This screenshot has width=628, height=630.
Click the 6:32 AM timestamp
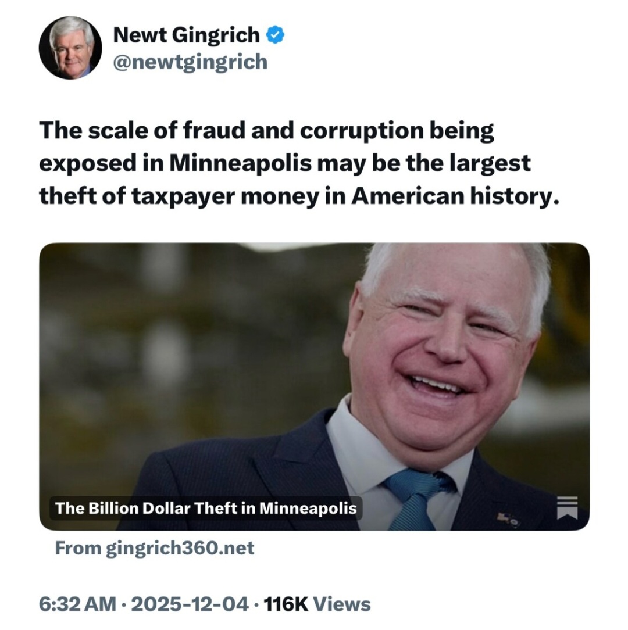click(77, 604)
